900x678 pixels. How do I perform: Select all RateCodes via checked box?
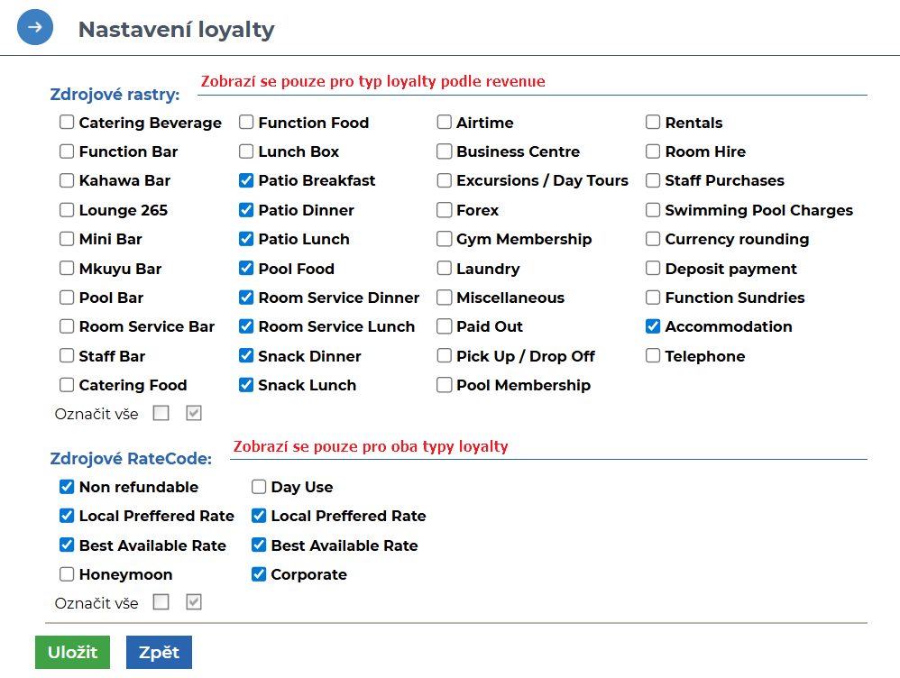194,601
